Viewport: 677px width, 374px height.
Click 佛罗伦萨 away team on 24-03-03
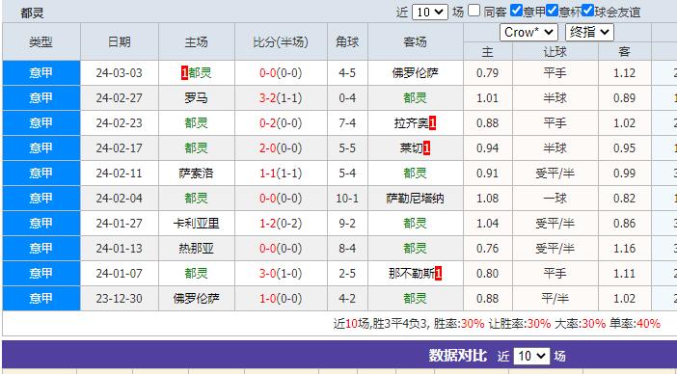coord(416,73)
